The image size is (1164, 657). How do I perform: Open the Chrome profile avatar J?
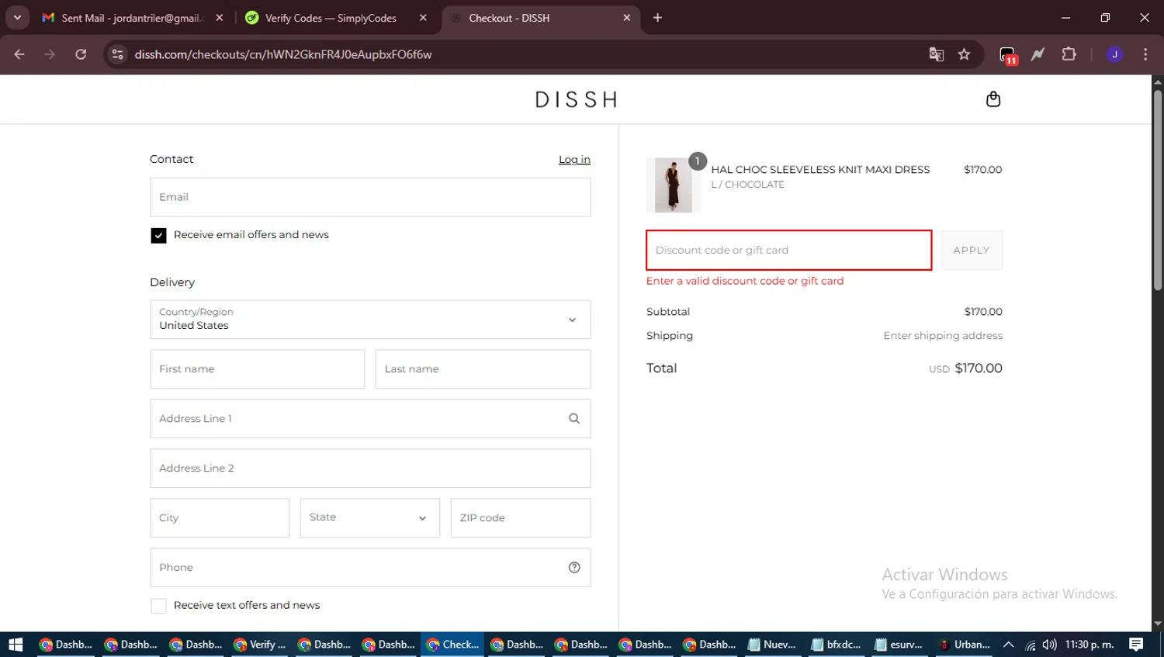pos(1114,54)
